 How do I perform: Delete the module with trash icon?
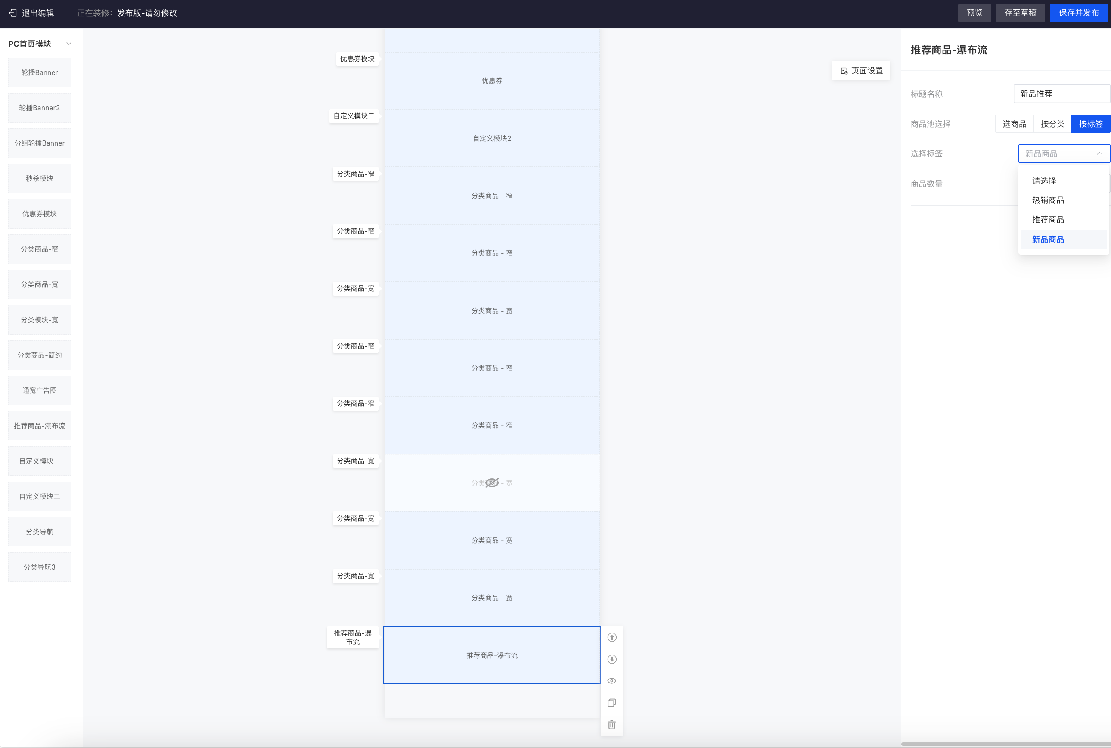[x=612, y=725]
